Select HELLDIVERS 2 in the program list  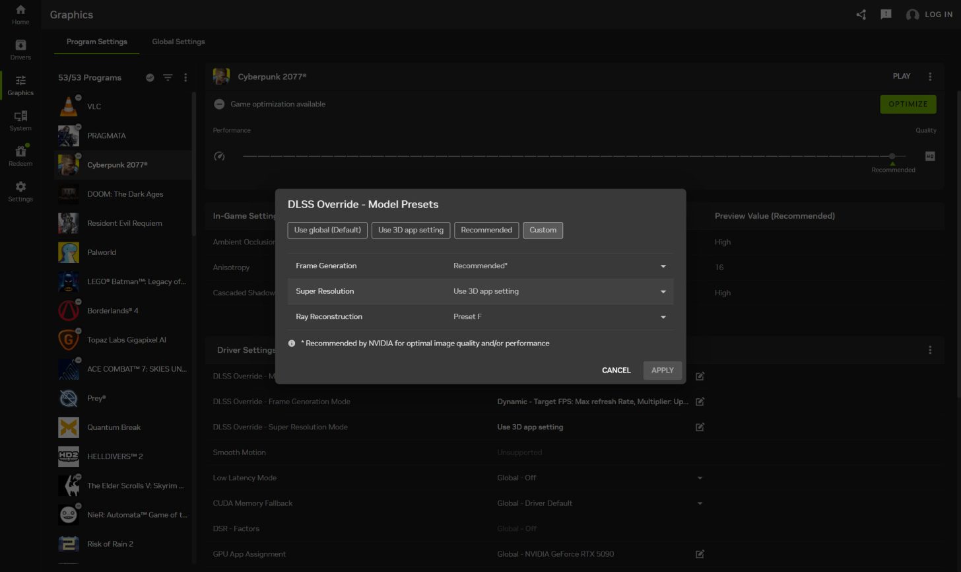click(123, 456)
